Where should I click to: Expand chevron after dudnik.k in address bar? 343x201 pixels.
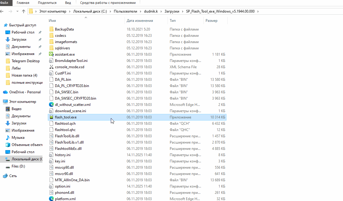coord(162,11)
